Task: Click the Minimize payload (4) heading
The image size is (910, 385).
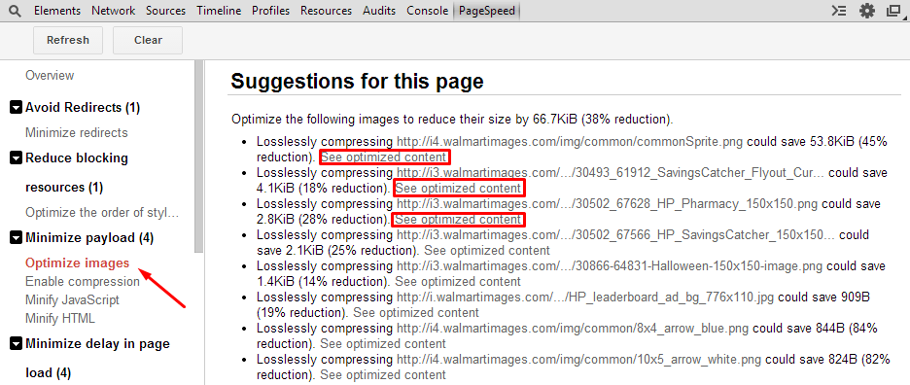Action: point(89,238)
